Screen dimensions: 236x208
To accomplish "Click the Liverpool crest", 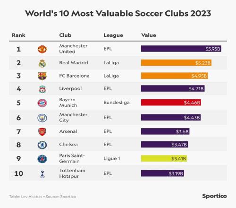I will point(42,89).
